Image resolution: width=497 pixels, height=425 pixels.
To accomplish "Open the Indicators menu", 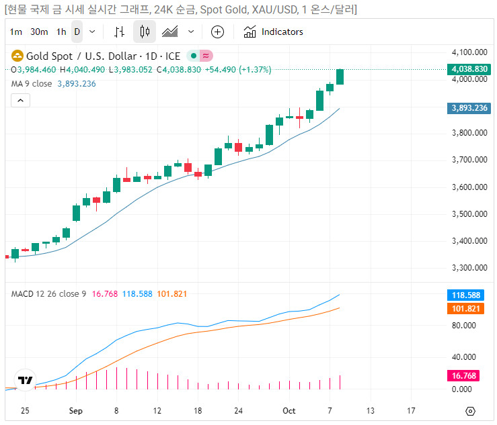I will point(274,32).
